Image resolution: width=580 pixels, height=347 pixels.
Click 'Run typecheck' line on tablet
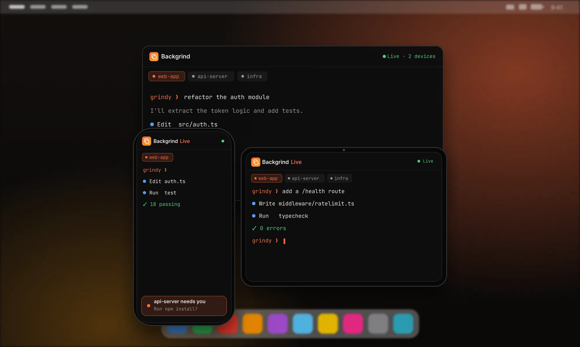click(280, 216)
